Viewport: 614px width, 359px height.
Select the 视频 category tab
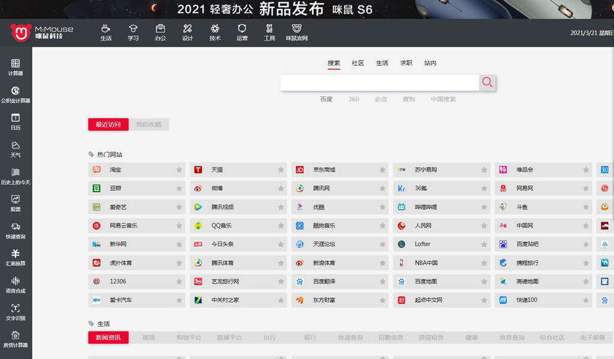point(149,337)
